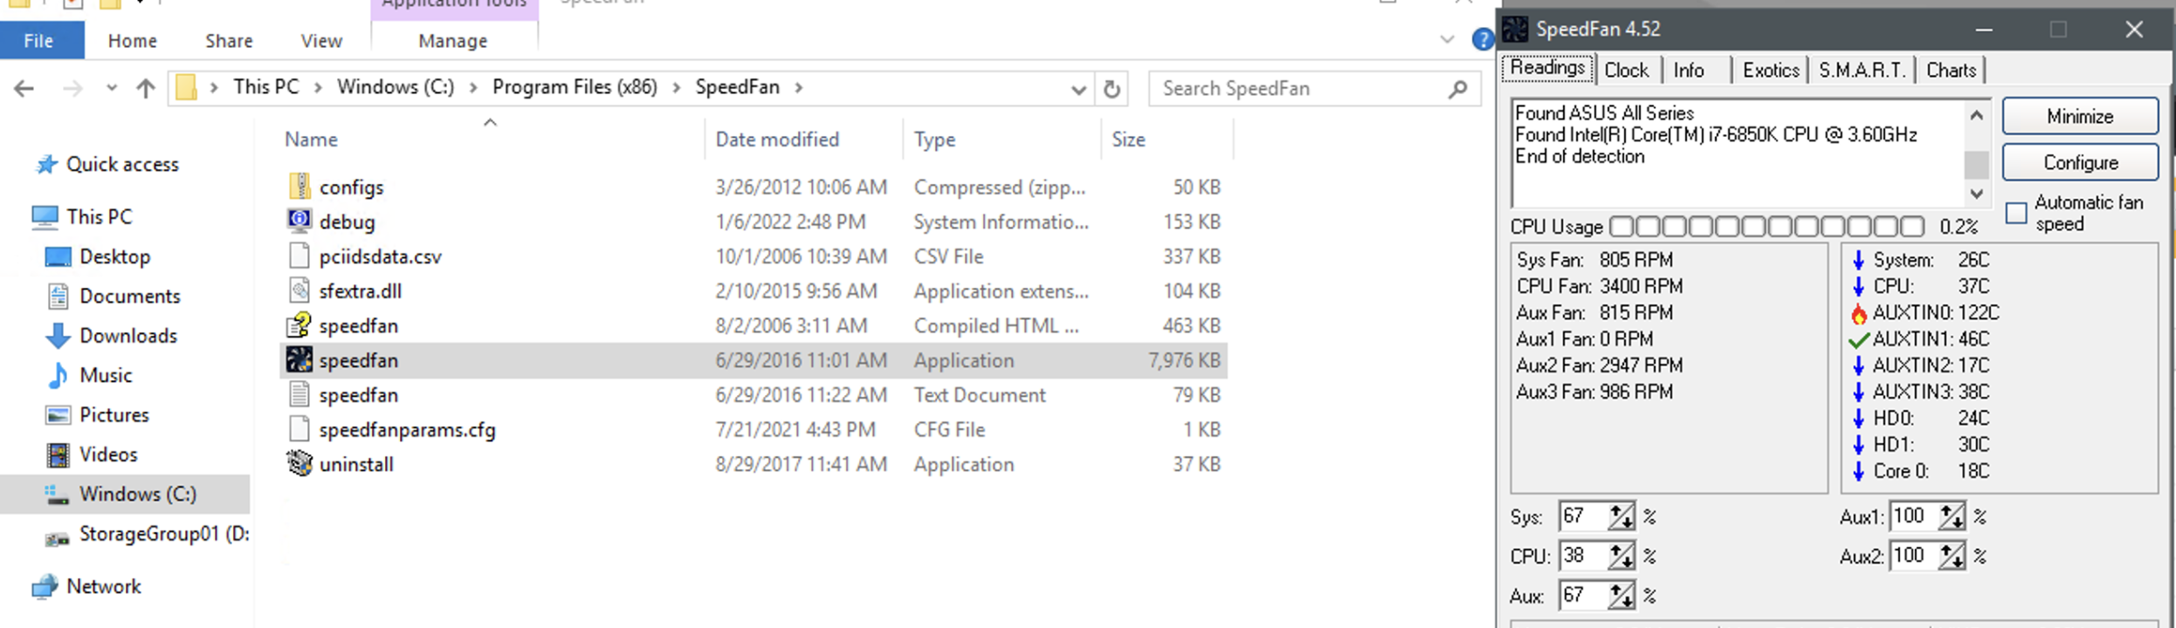This screenshot has width=2176, height=628.
Task: Select the speedfanparams.cfg file icon
Action: [300, 429]
